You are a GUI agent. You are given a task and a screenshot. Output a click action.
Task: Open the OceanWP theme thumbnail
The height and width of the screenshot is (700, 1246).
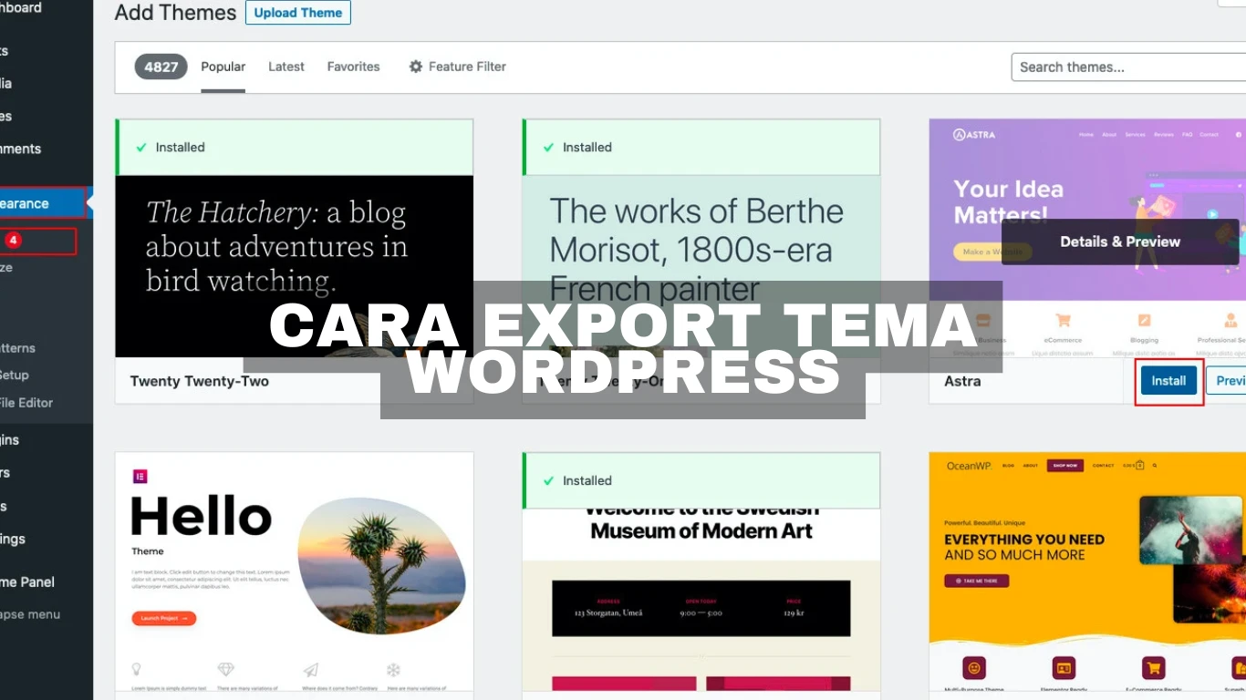click(x=1087, y=571)
